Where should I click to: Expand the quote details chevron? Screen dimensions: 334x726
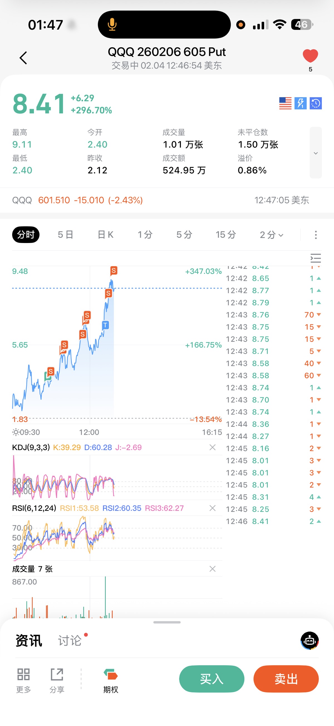pyautogui.click(x=316, y=153)
